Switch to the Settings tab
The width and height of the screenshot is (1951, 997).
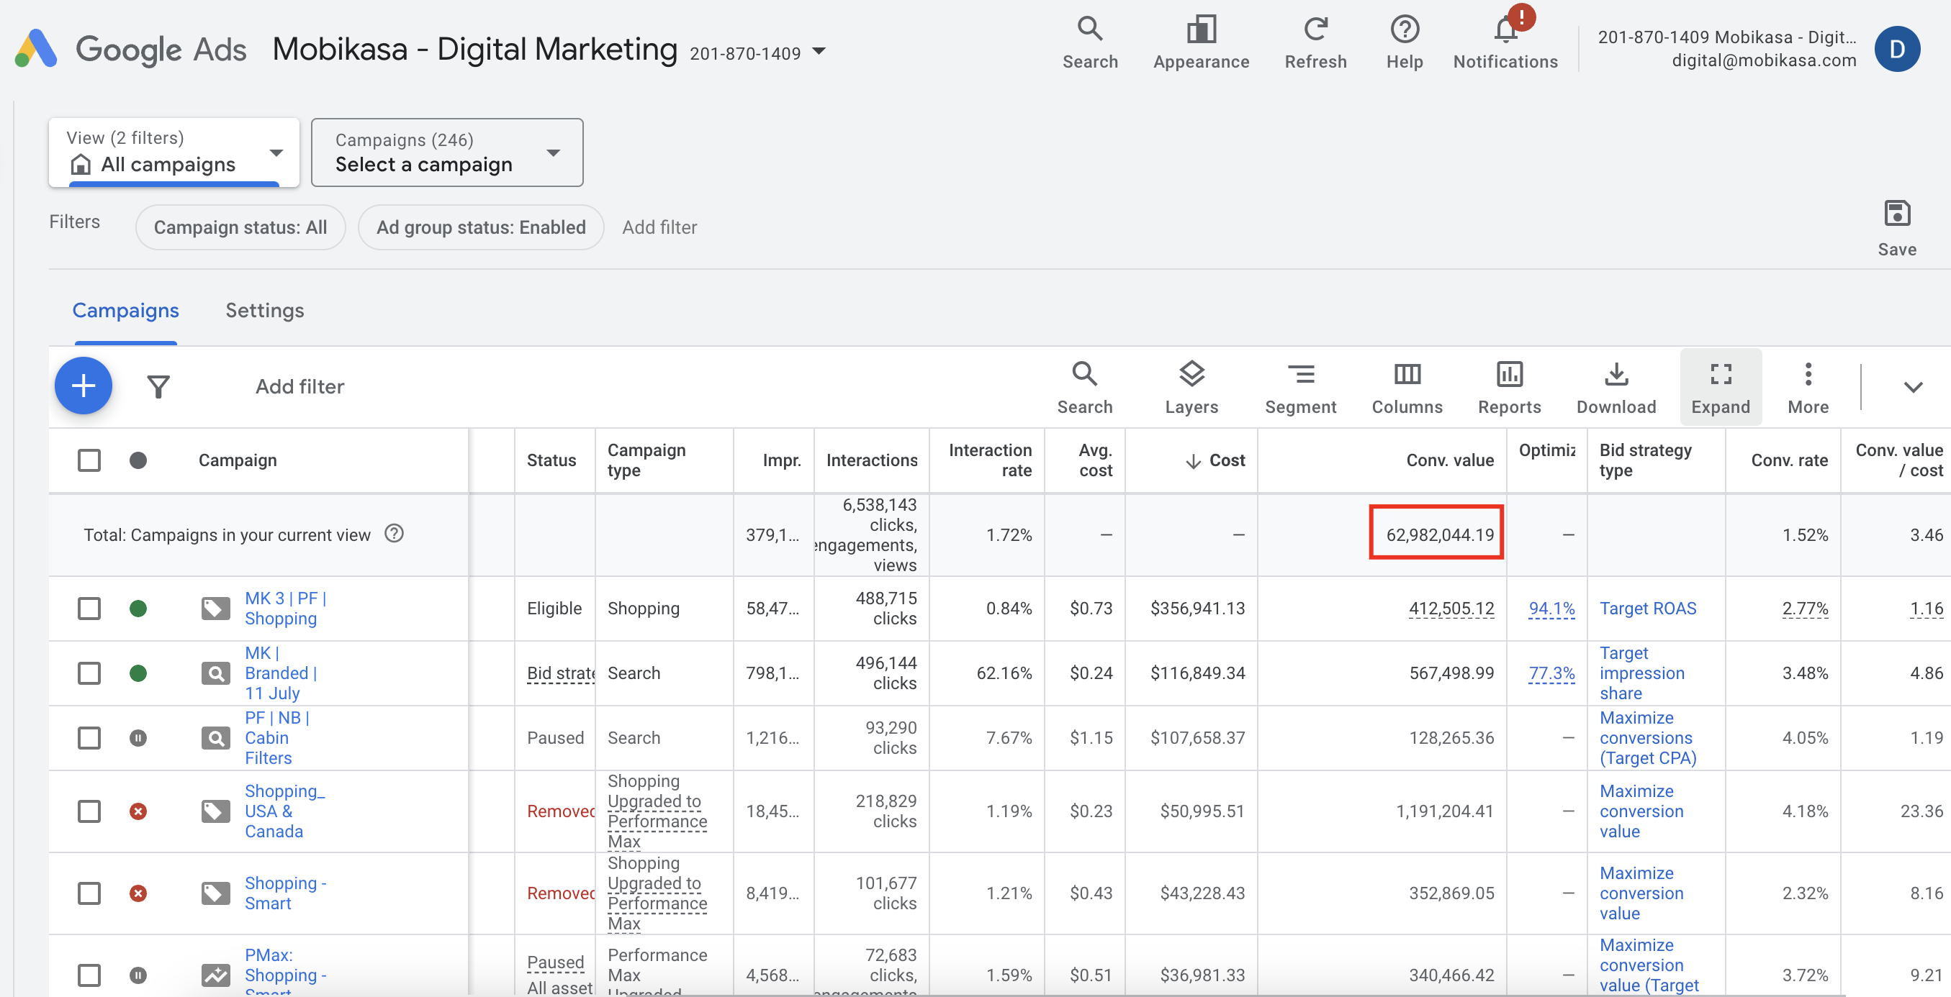coord(263,309)
